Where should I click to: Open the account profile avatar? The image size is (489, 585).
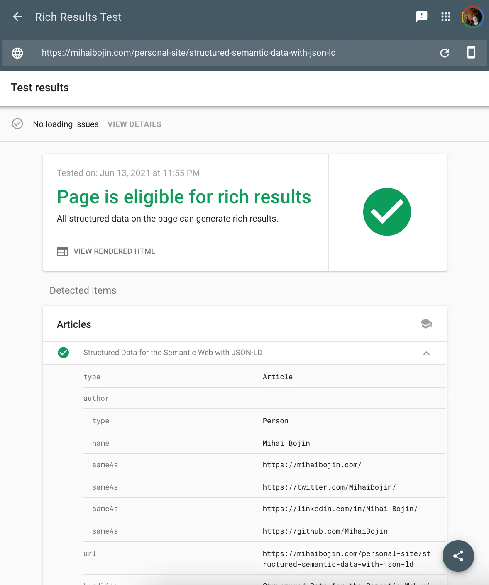tap(472, 17)
